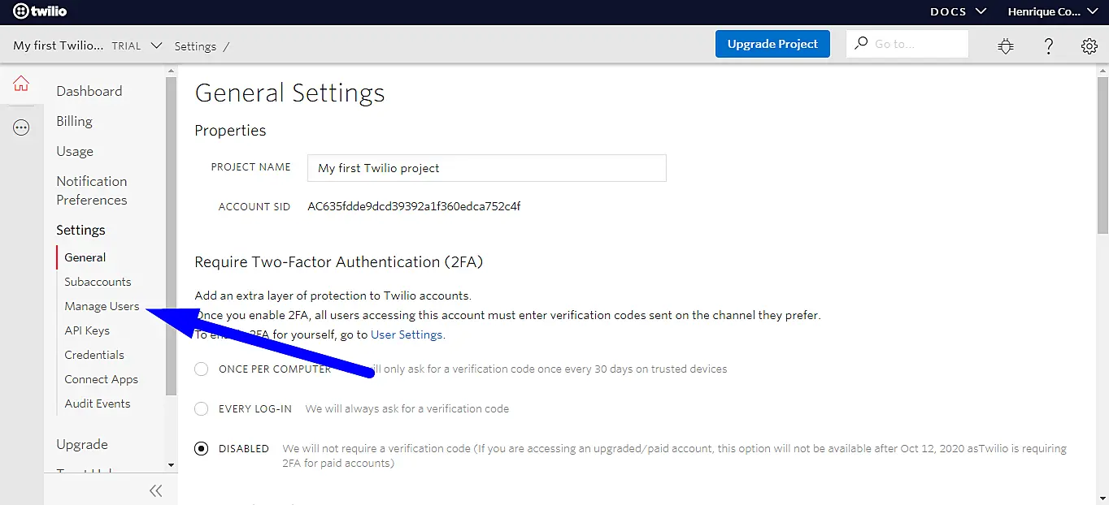Open the debugger bug icon

pos(1006,46)
